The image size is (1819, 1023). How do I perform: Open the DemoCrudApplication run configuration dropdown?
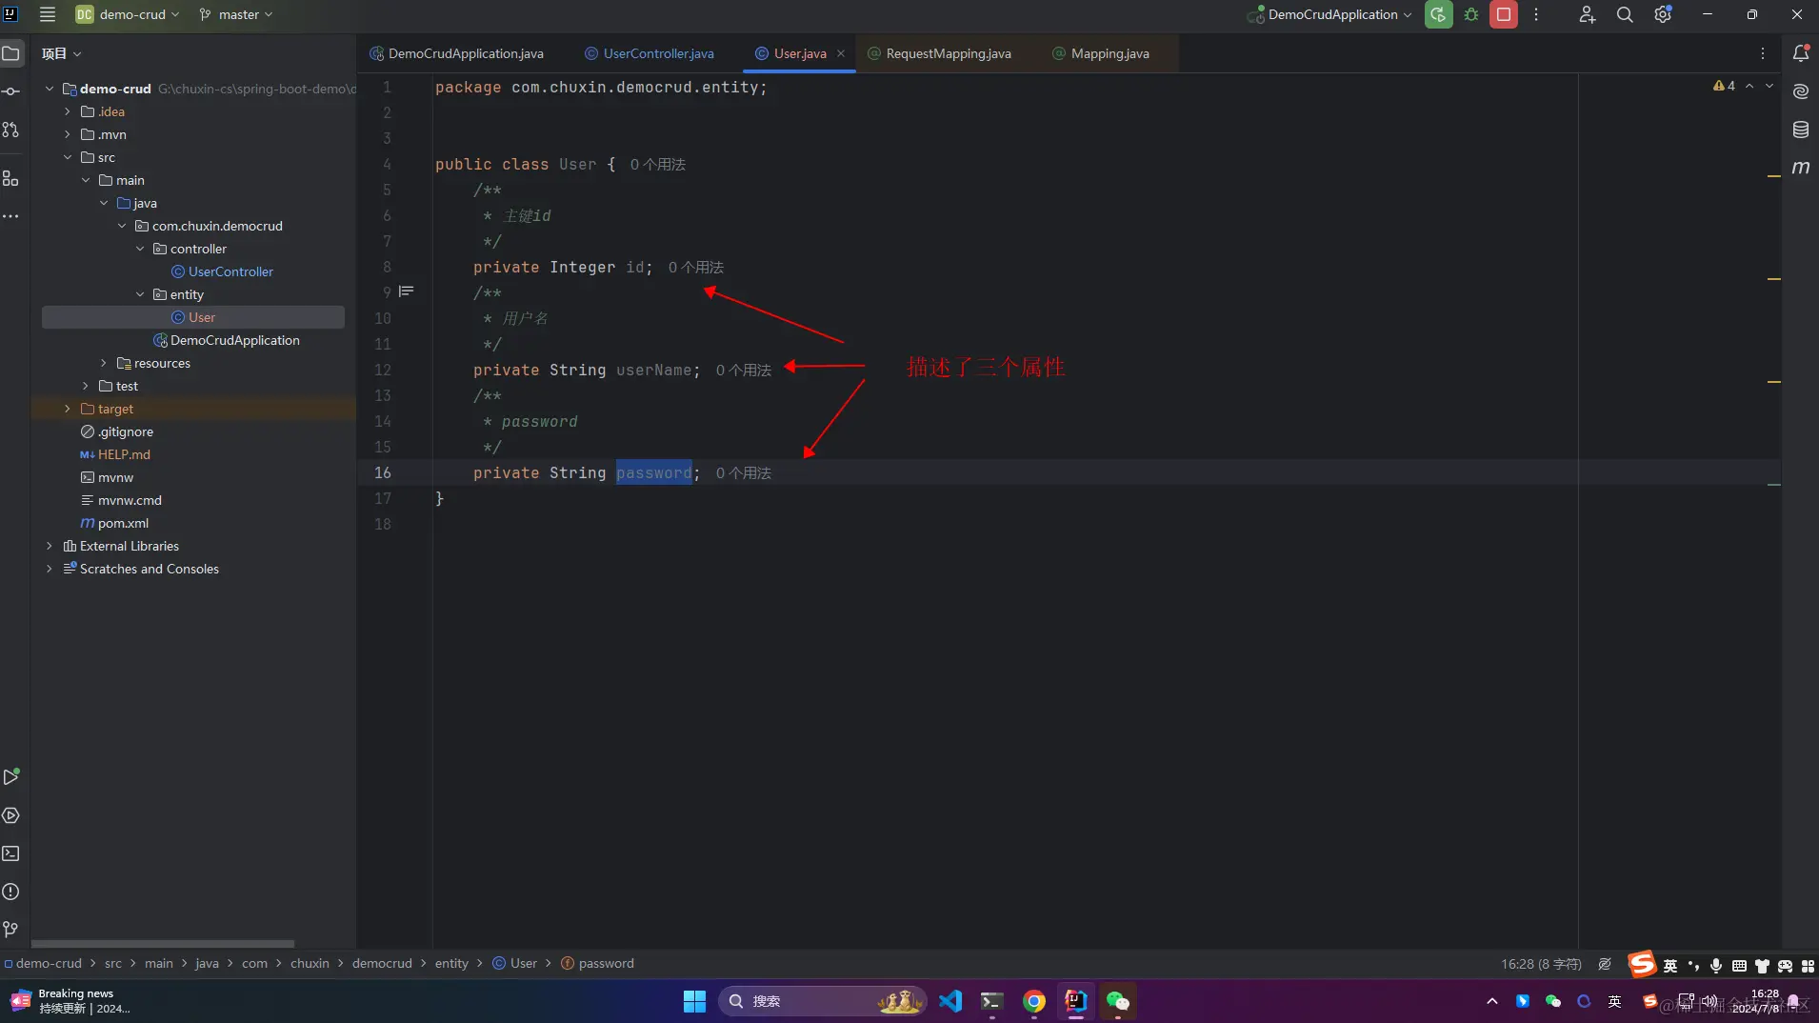tap(1329, 14)
